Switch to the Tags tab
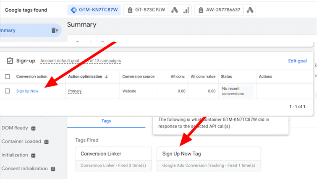 [x=106, y=121]
